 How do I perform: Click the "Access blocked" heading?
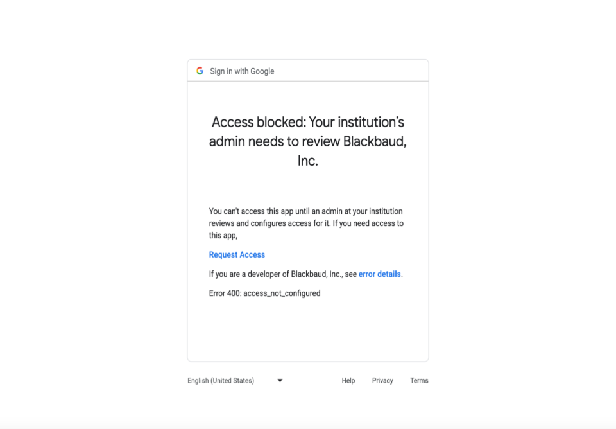[x=307, y=141]
